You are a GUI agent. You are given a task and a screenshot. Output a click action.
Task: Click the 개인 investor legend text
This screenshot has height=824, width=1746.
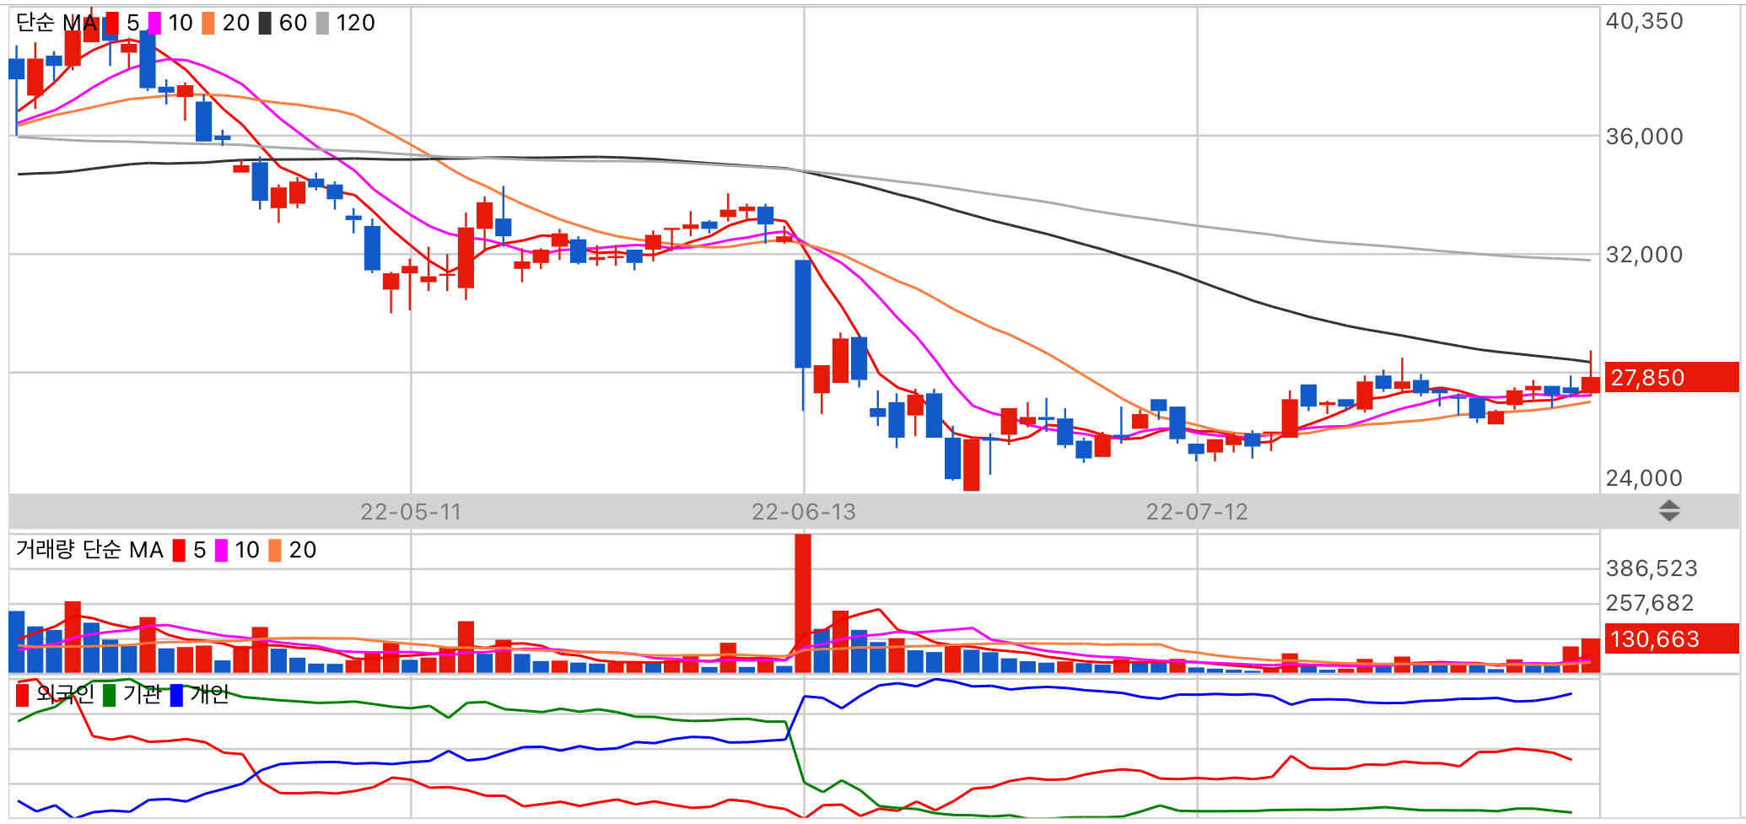(x=209, y=694)
